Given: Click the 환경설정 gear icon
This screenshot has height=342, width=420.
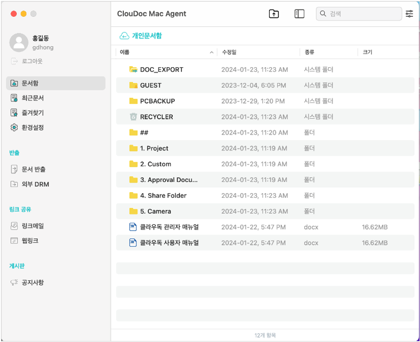Looking at the screenshot, I should pos(14,127).
